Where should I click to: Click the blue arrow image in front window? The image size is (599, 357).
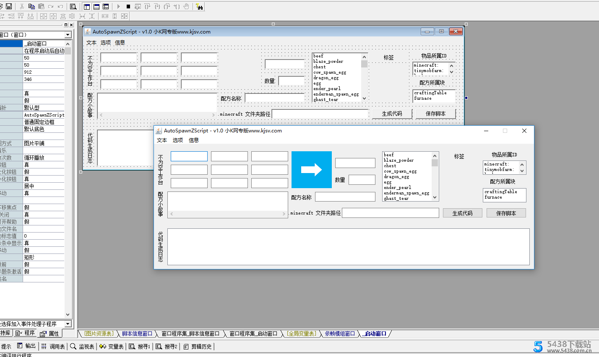[311, 170]
